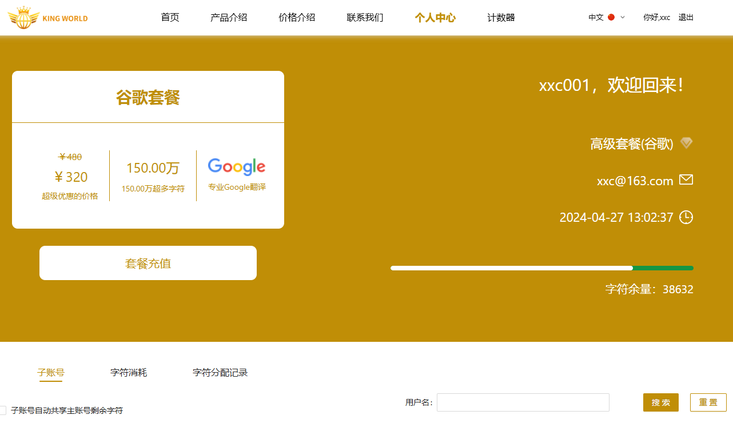Switch to the 字符分配记录 tab
Screen dimensions: 733x423
[220, 372]
